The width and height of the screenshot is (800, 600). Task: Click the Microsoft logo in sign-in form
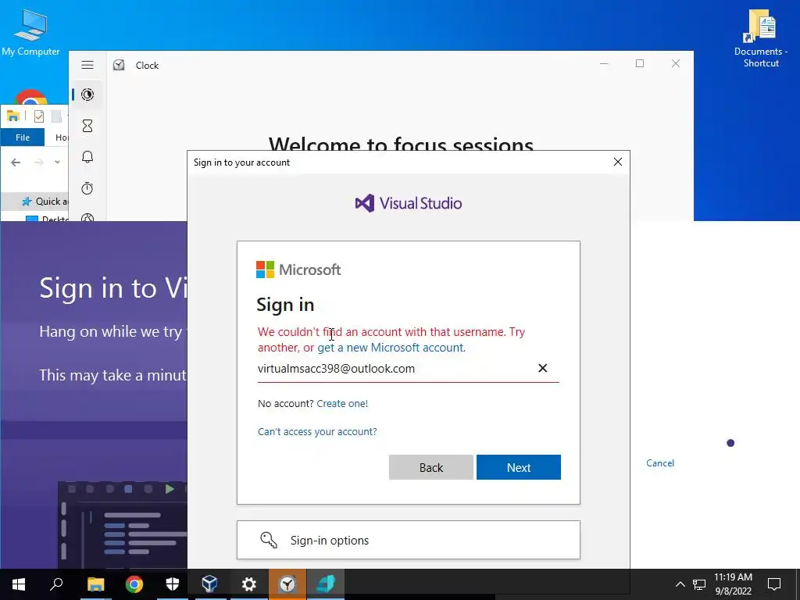[298, 270]
